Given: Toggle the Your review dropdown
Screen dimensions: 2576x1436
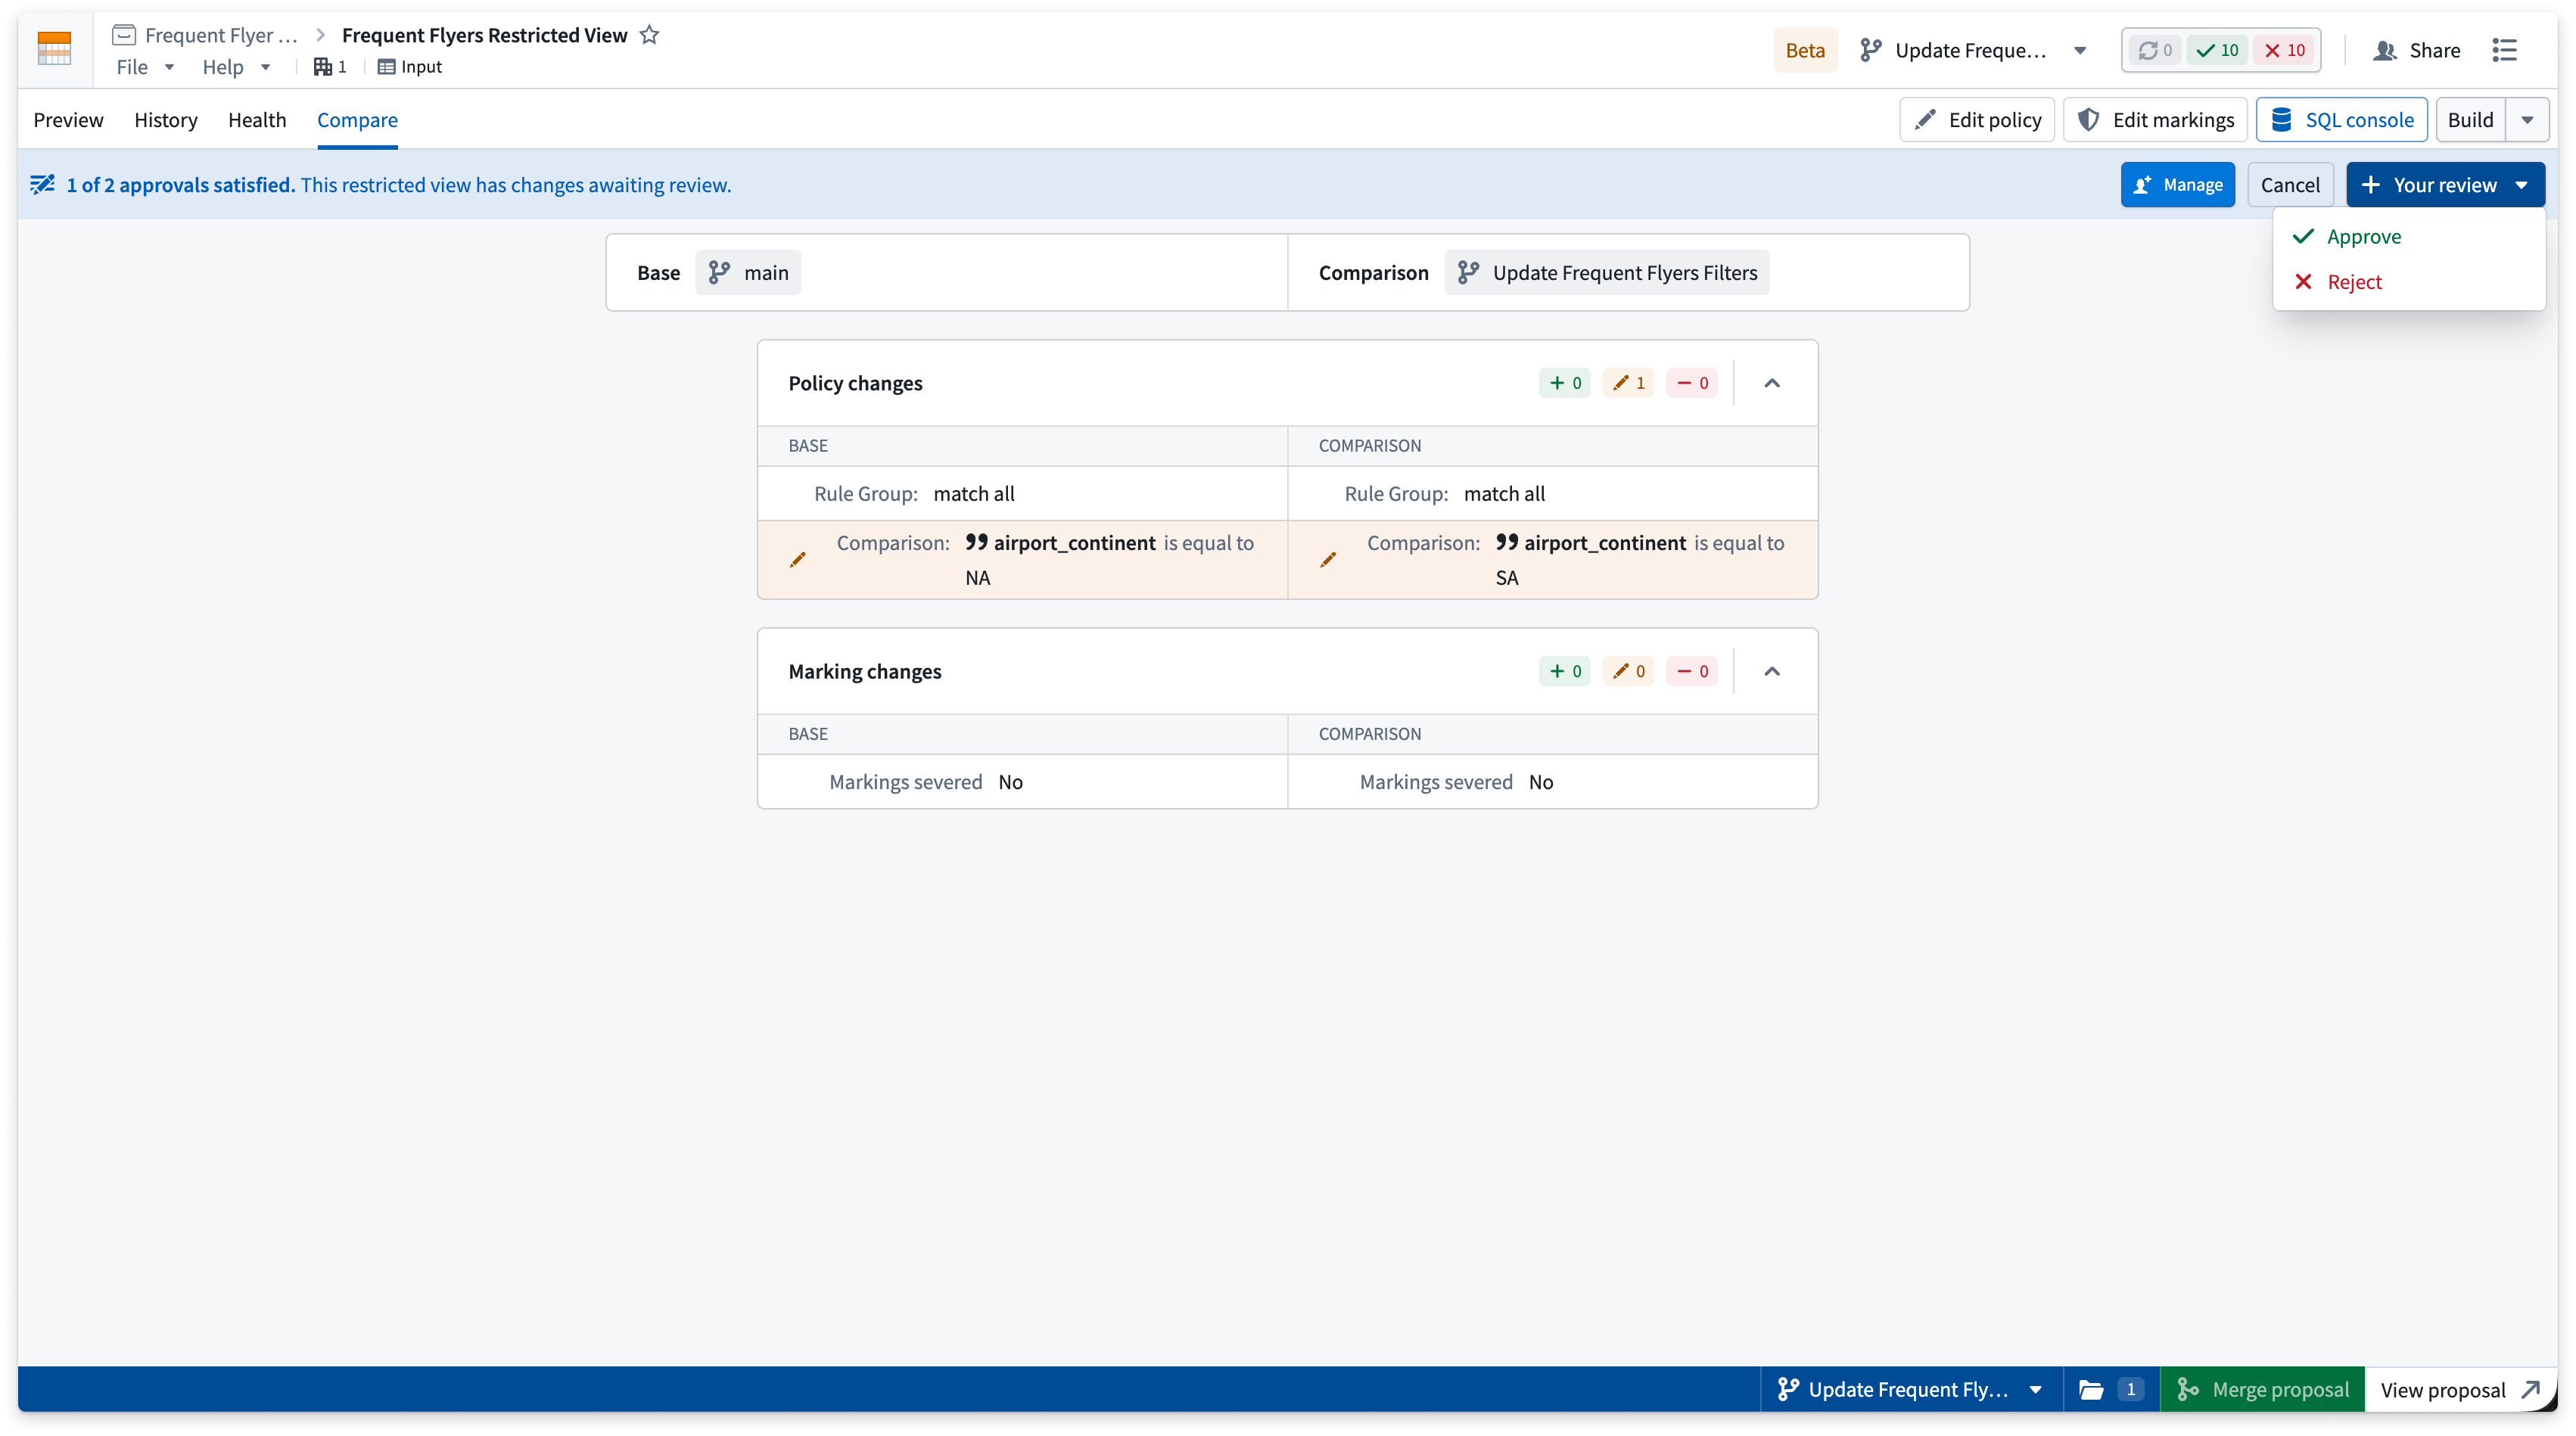Looking at the screenshot, I should pos(2445,185).
